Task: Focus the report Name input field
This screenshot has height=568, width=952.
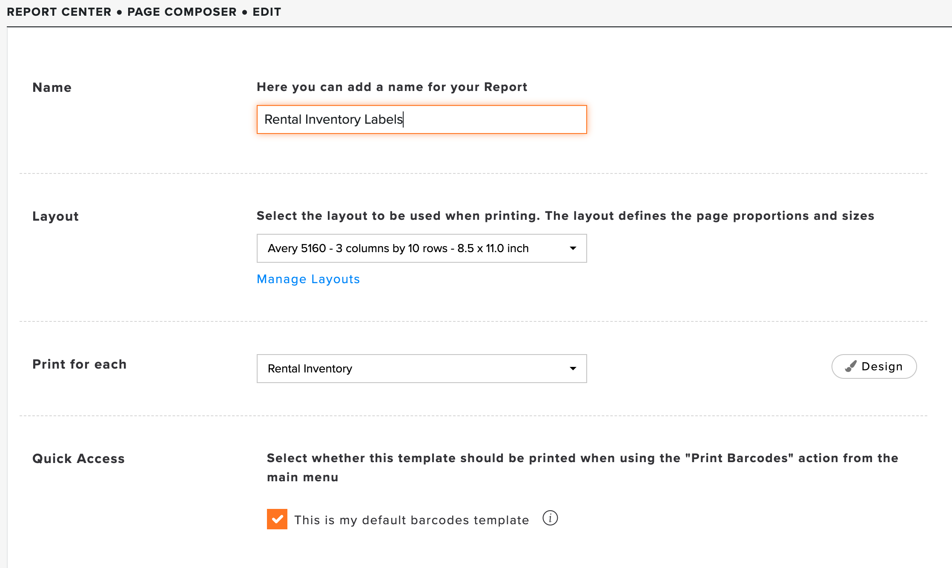Action: (422, 119)
